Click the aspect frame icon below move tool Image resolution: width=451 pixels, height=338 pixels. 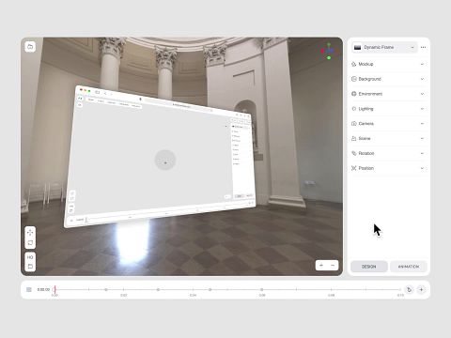pyautogui.click(x=30, y=243)
